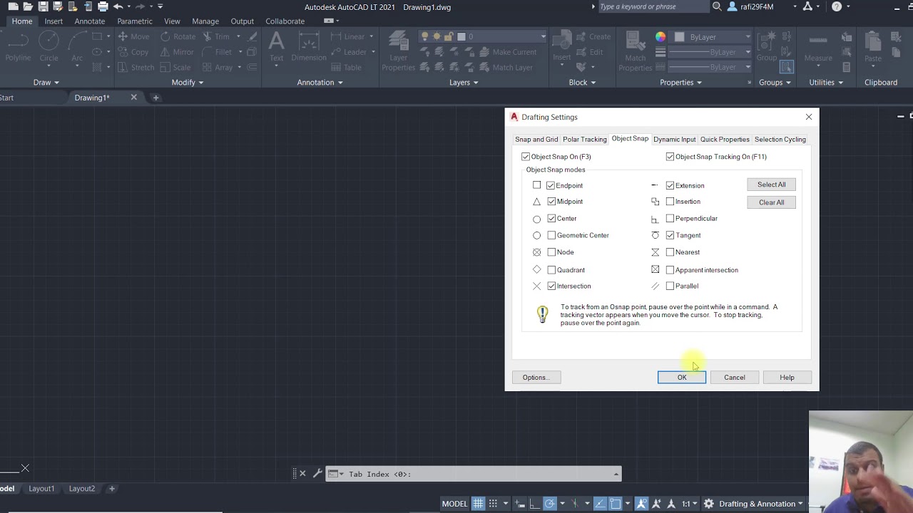Click the Save diskette icon
913x513 pixels.
pyautogui.click(x=44, y=6)
